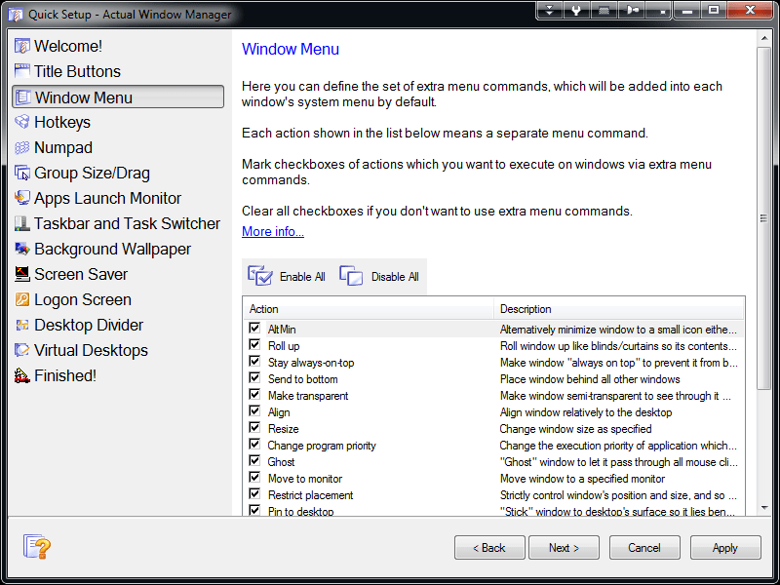Click the Enable All icon

click(260, 276)
